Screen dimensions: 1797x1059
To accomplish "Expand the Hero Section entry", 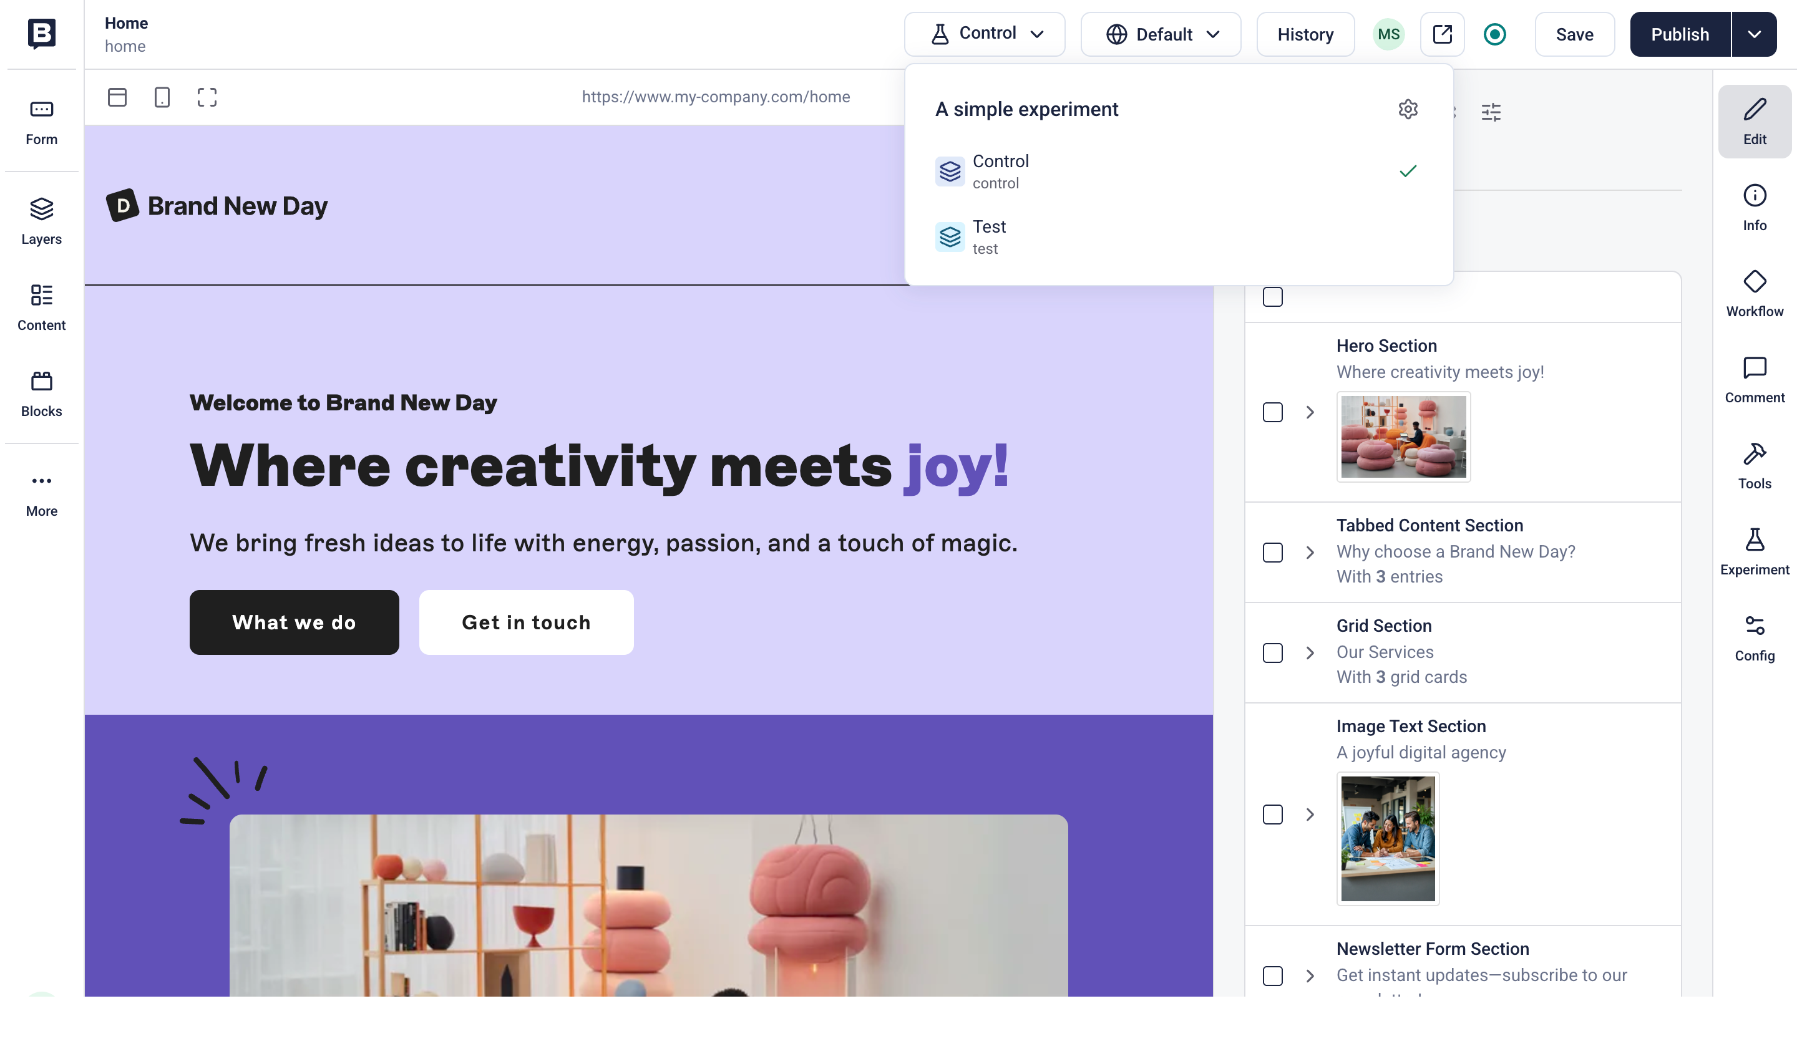I will [1309, 412].
